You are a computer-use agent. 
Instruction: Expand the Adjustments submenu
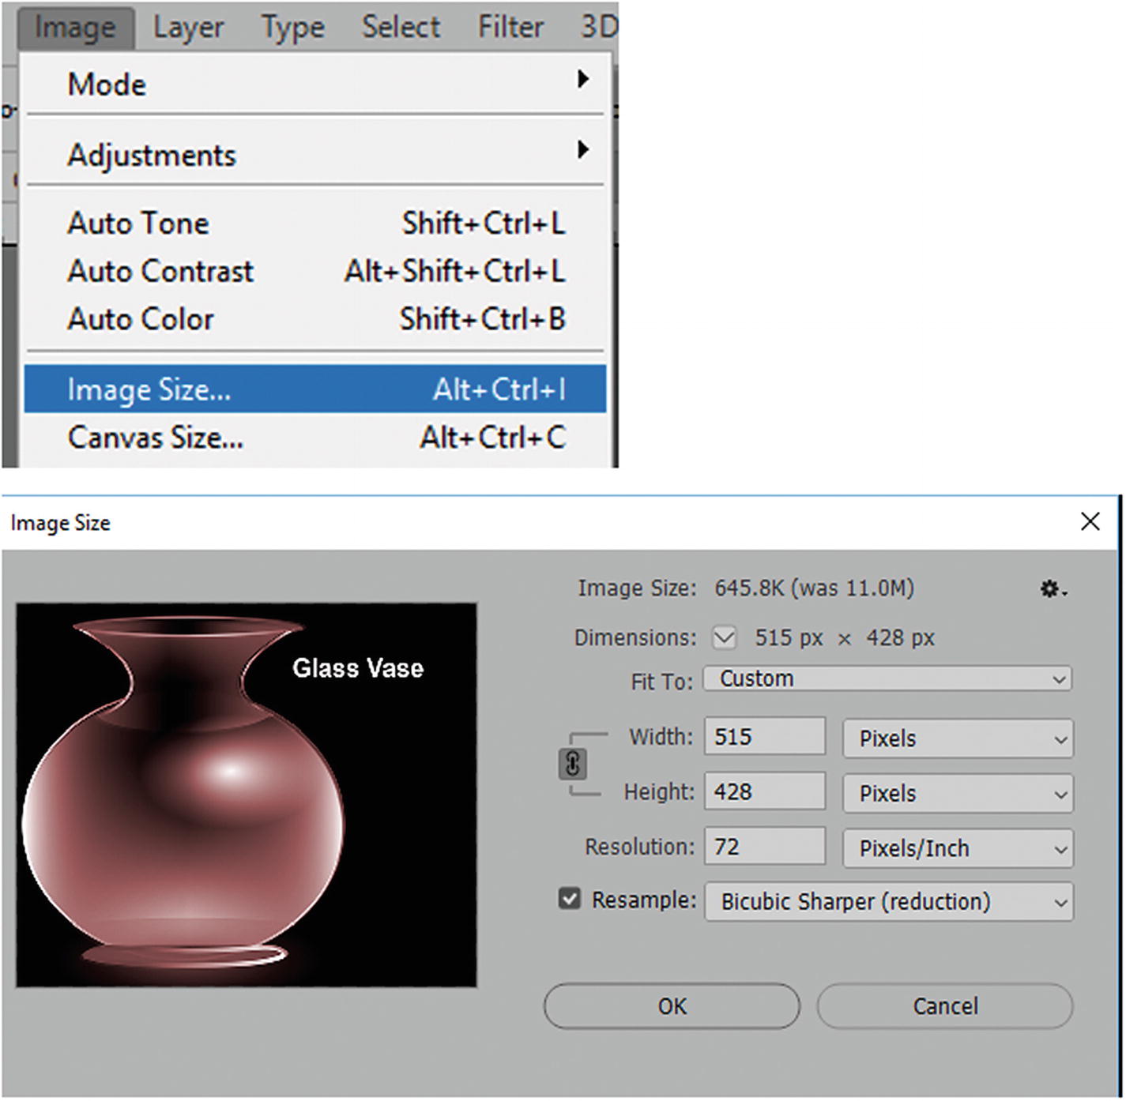tap(152, 155)
